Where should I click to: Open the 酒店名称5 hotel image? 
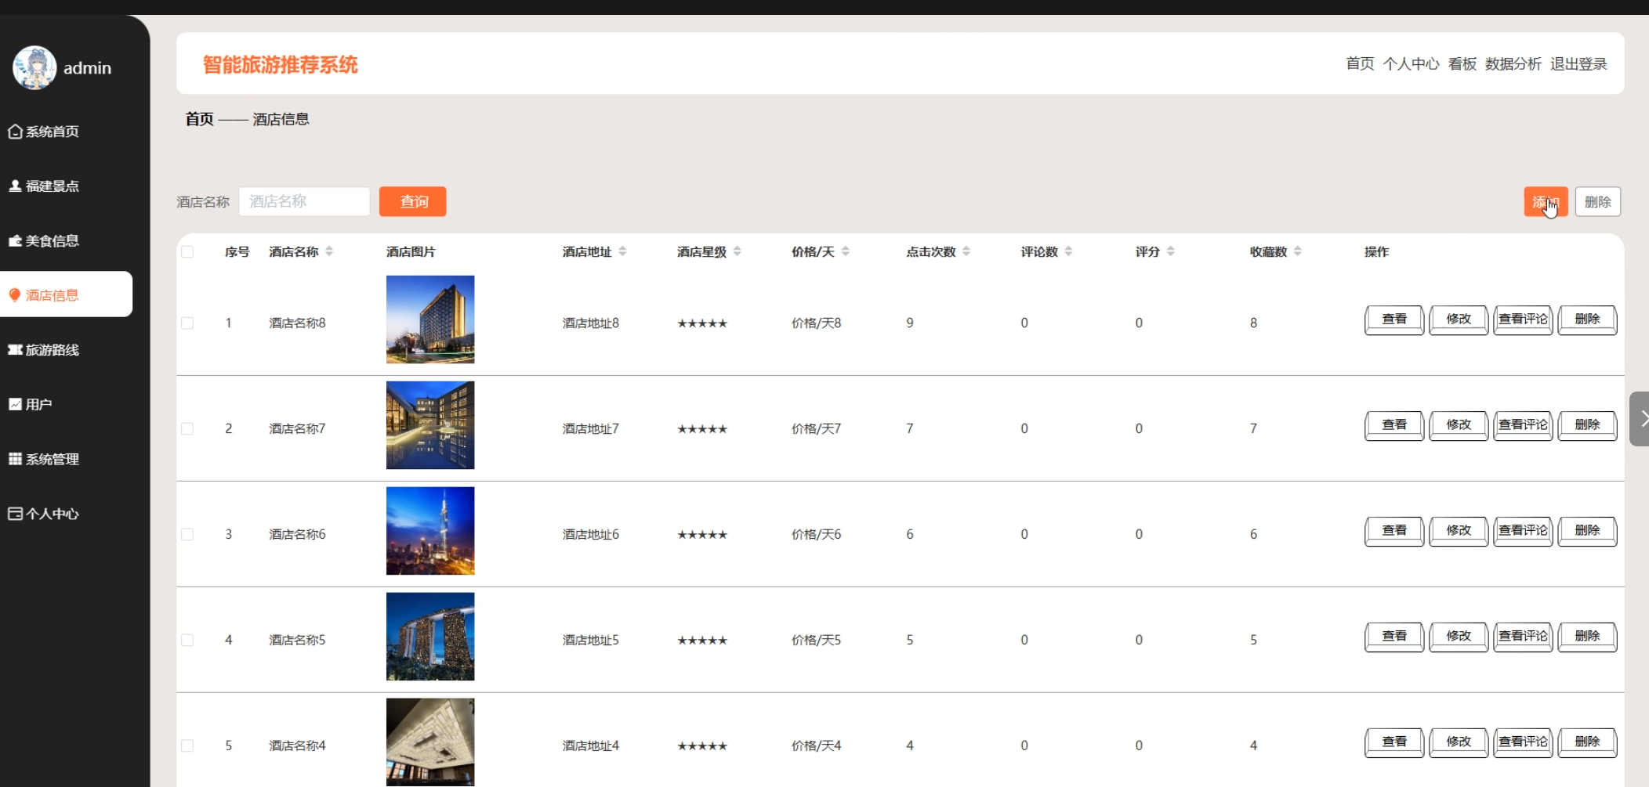[430, 637]
